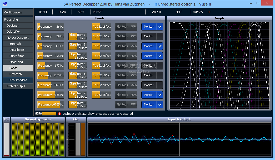Click the 'Bands' panel header
Viewport: 275px width, 160px height.
click(100, 18)
